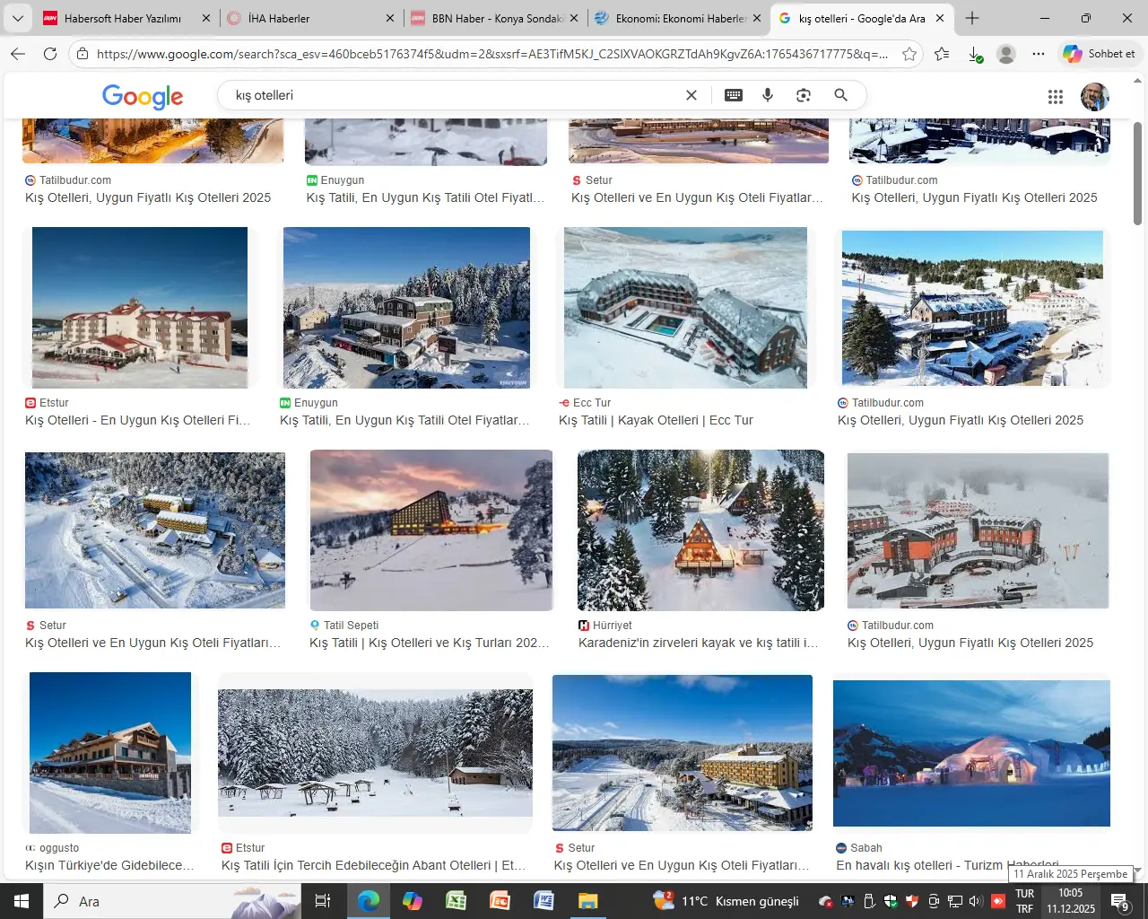Open the Sabah ice hotel thumbnail

(971, 753)
